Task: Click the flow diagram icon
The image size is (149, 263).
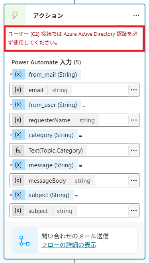Action: (x=25, y=240)
